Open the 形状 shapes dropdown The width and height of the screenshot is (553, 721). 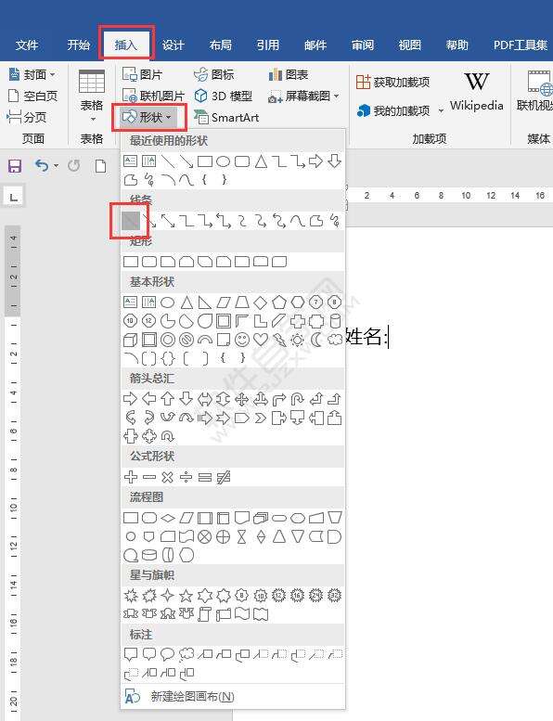148,117
